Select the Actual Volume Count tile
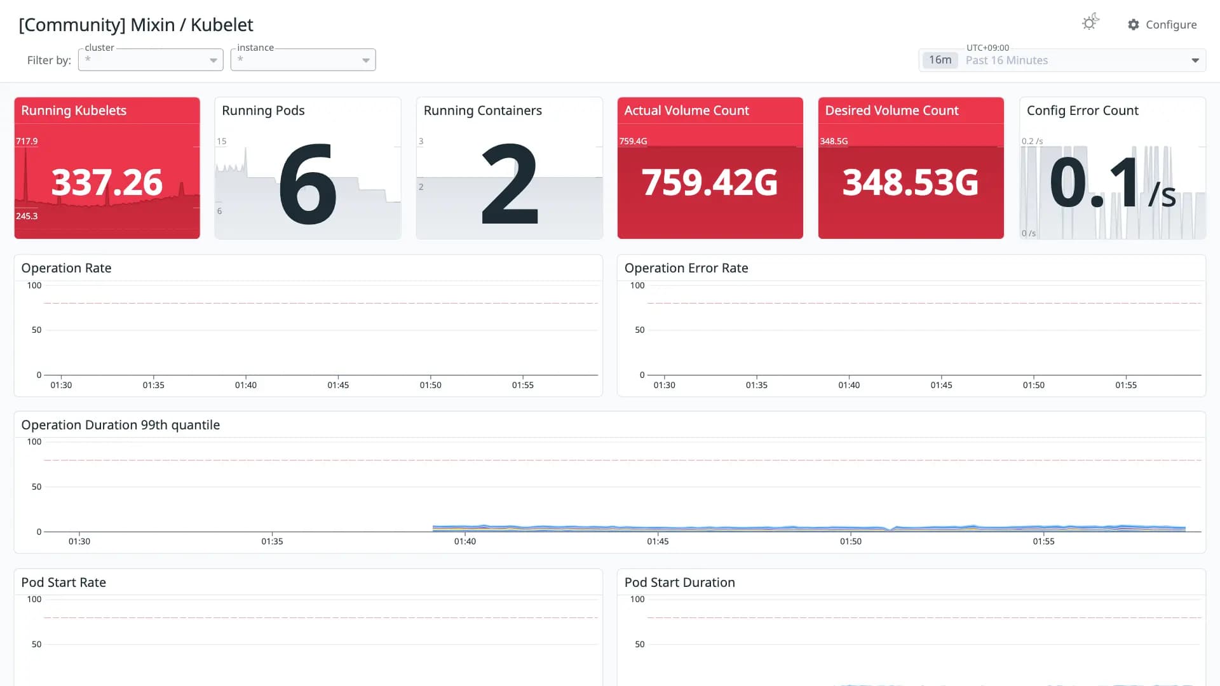This screenshot has height=686, width=1220. coord(710,168)
